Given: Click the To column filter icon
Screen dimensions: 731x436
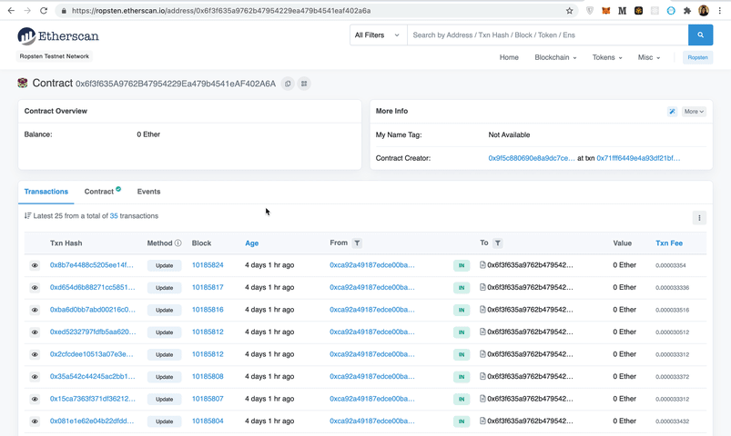Looking at the screenshot, I should (498, 243).
